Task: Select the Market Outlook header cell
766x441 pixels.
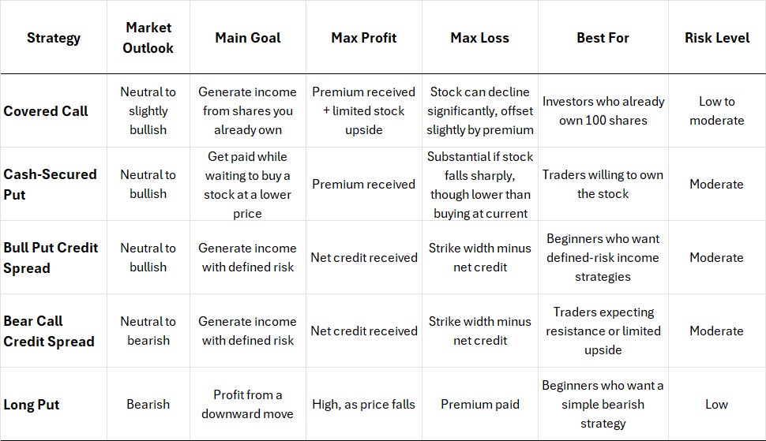Action: (x=148, y=38)
